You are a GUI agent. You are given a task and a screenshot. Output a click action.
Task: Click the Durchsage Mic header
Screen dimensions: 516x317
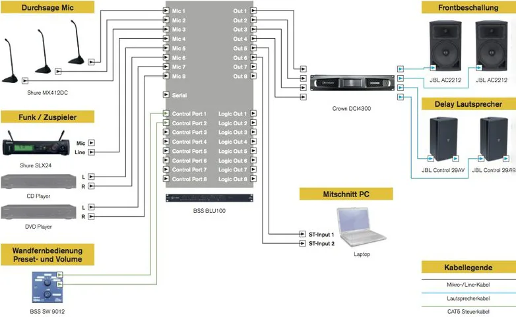tap(47, 7)
